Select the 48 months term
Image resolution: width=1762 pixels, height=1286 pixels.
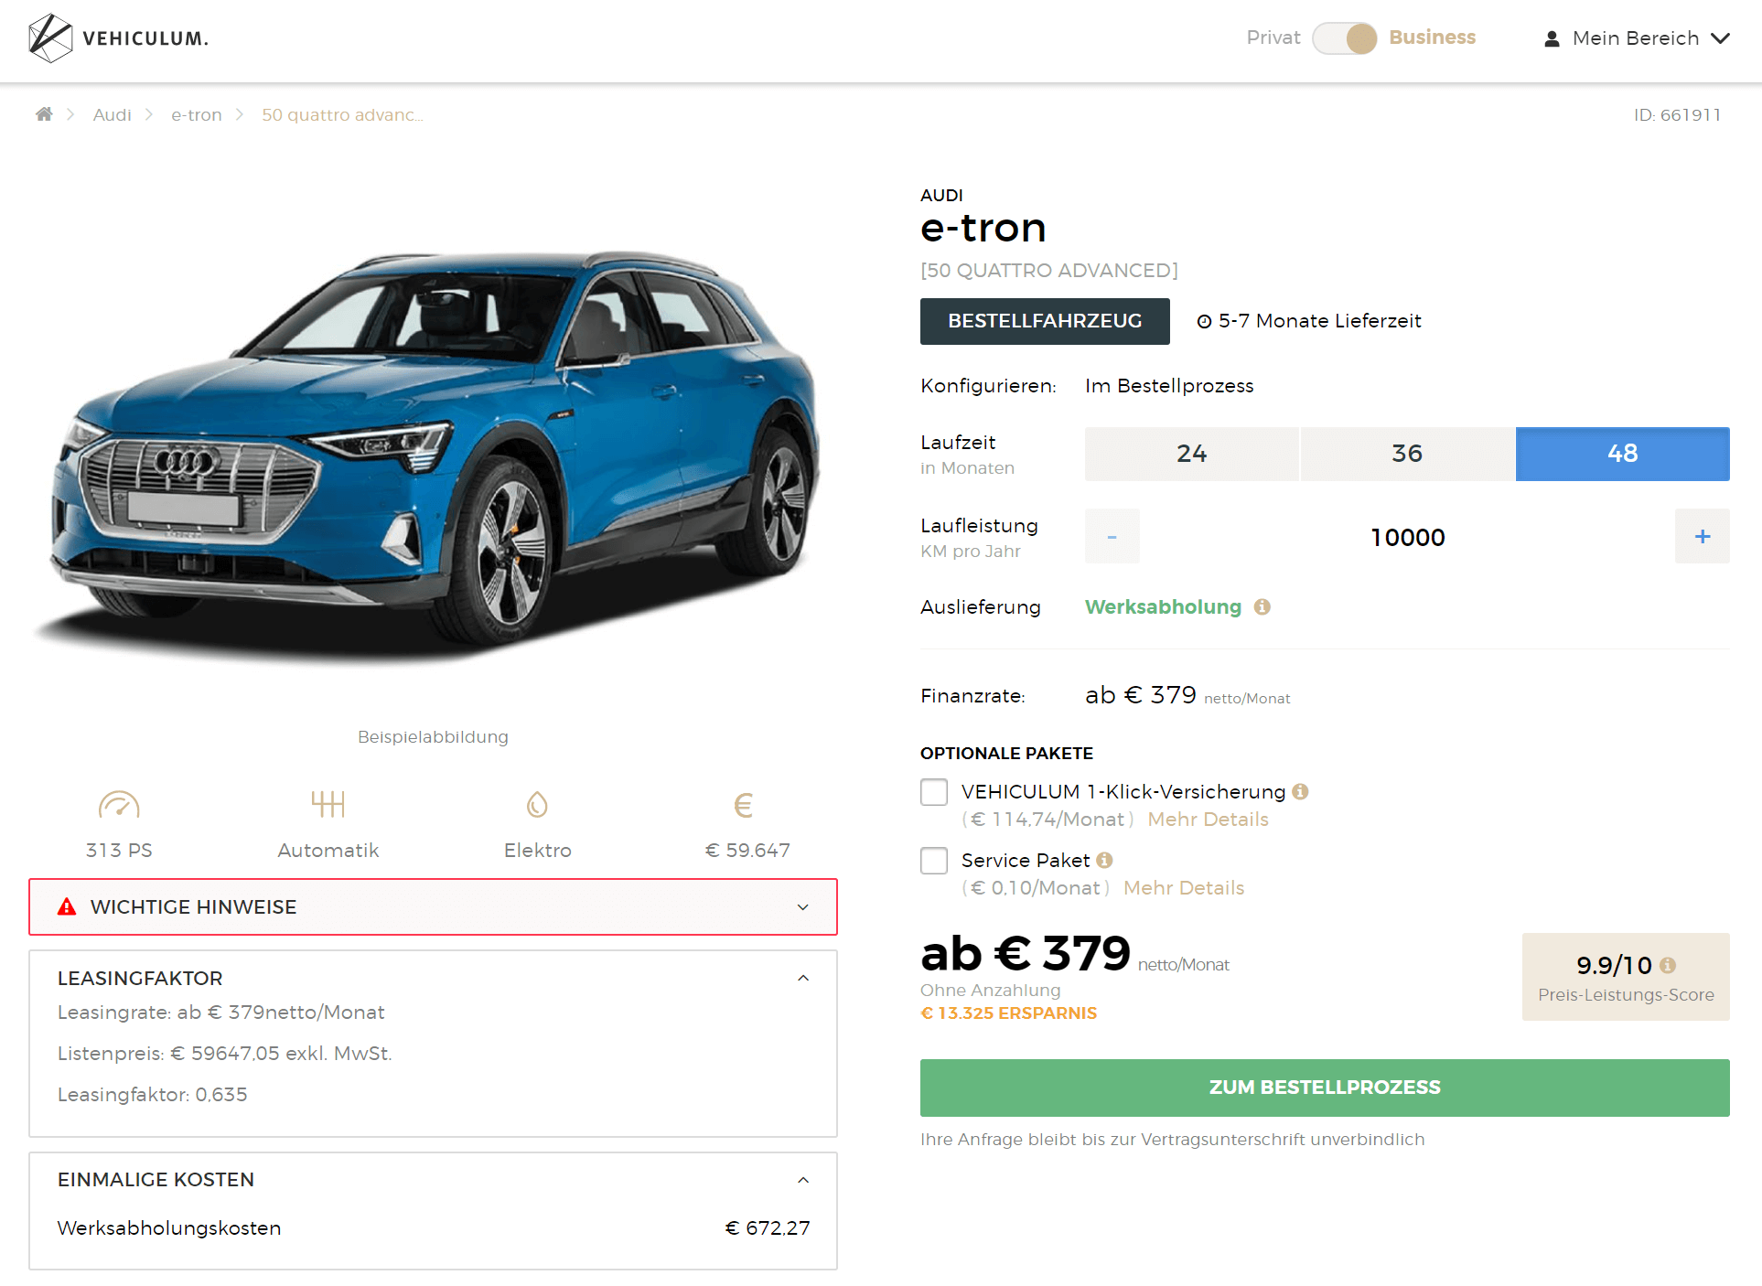coord(1623,454)
